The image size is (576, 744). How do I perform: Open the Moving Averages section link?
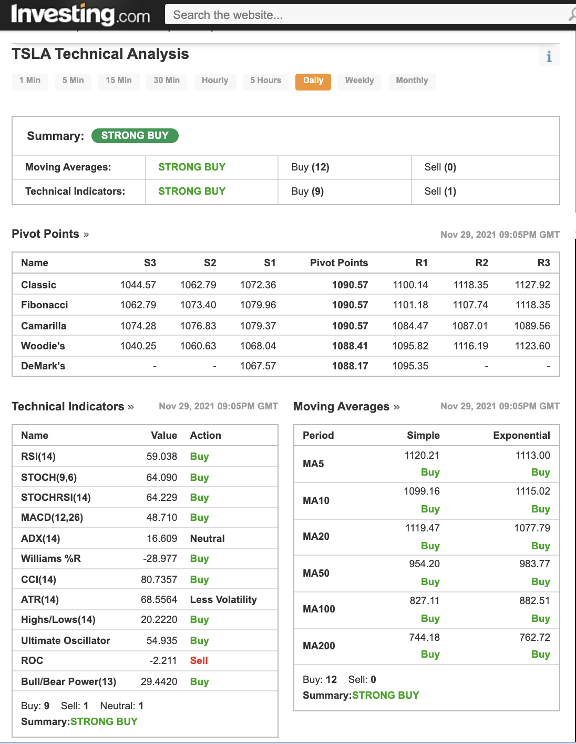click(x=347, y=407)
